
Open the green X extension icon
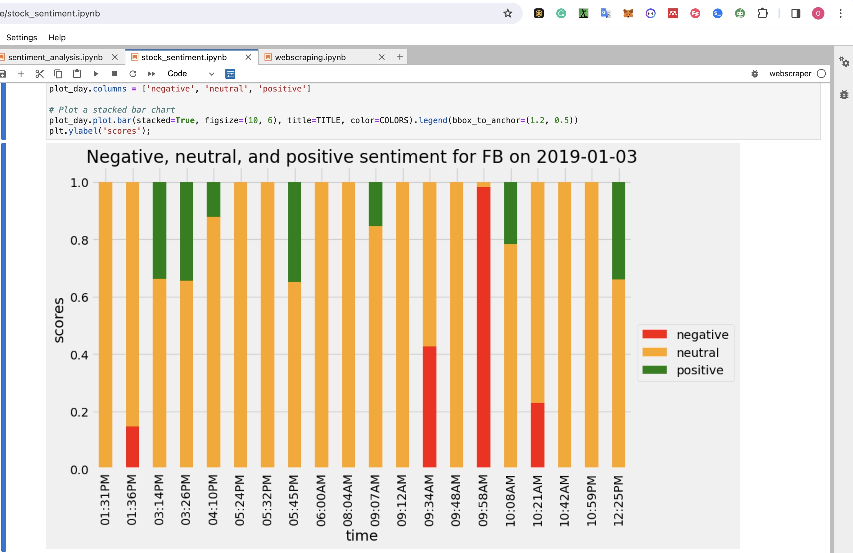click(x=583, y=14)
